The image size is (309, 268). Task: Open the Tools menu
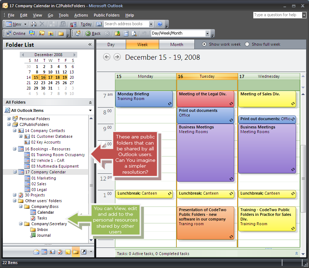pyautogui.click(x=64, y=15)
